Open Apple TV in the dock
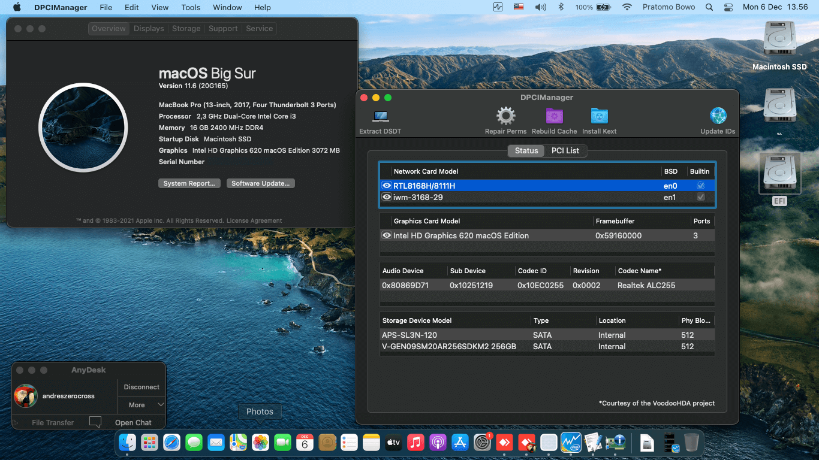This screenshot has height=460, width=819. point(393,442)
